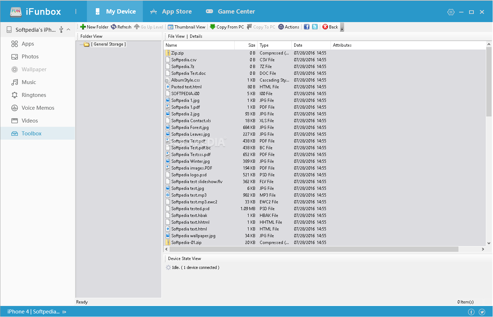Sort files by the Type column header
This screenshot has width=493, height=317.
(274, 45)
